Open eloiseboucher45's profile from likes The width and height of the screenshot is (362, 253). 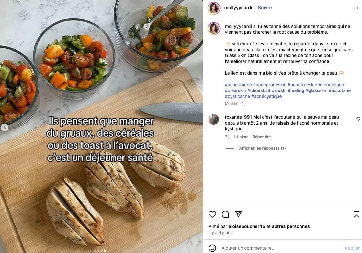[246, 226]
